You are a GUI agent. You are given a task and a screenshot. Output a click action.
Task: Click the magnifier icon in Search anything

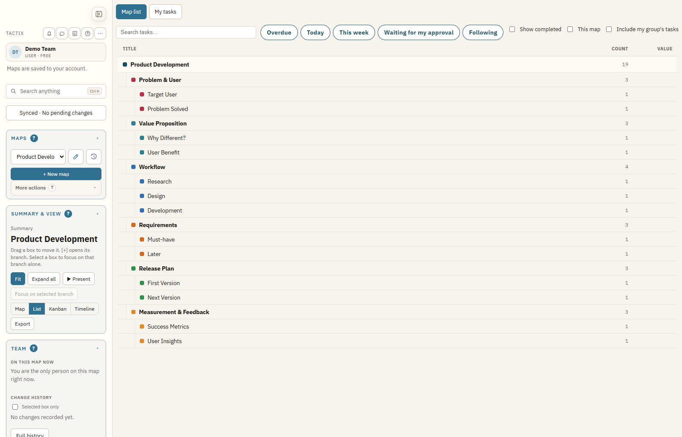click(14, 91)
